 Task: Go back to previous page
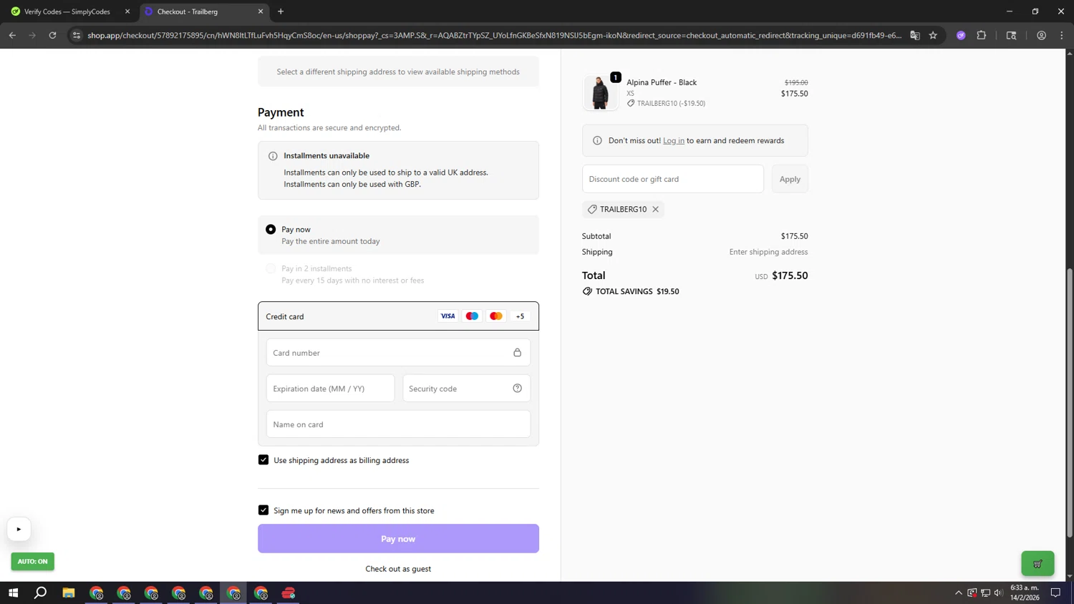(12, 35)
